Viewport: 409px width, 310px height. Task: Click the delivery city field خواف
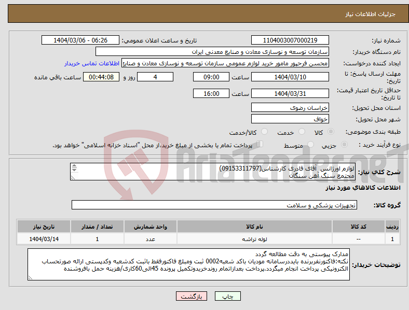click(x=290, y=119)
